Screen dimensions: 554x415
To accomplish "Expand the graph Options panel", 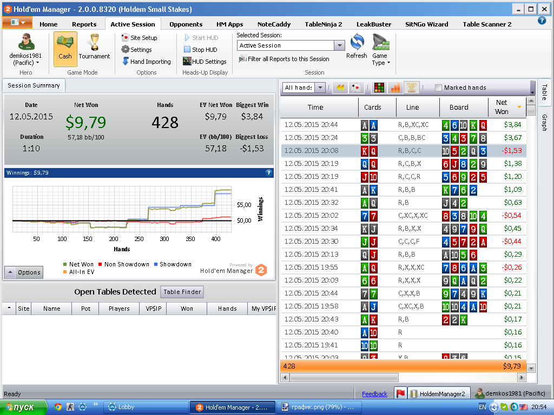I will (x=24, y=272).
